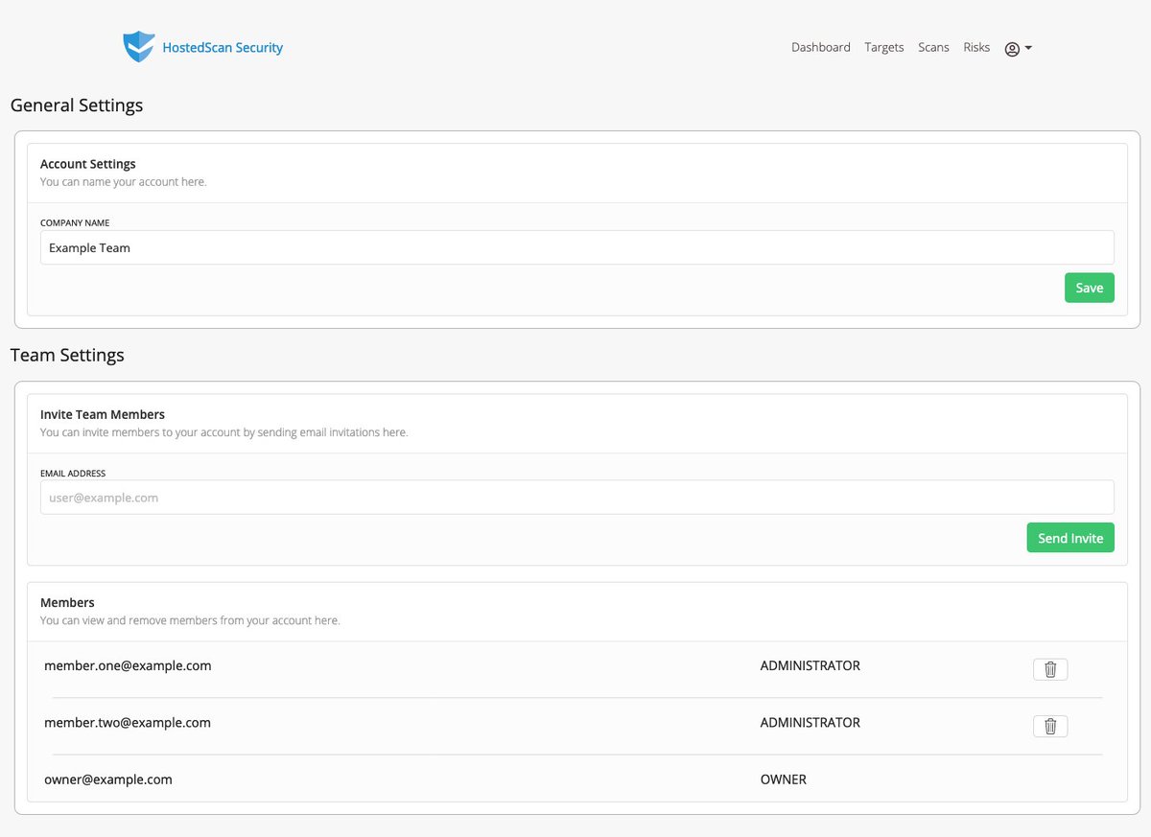Delete member.one@example.com with trash icon
The width and height of the screenshot is (1151, 837).
(1050, 669)
